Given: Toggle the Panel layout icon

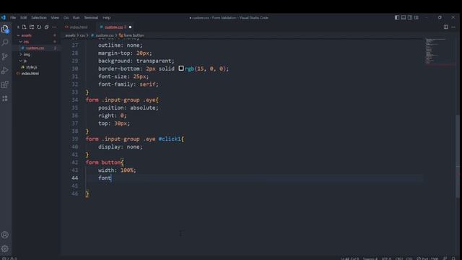Looking at the screenshot, I should tap(404, 17).
